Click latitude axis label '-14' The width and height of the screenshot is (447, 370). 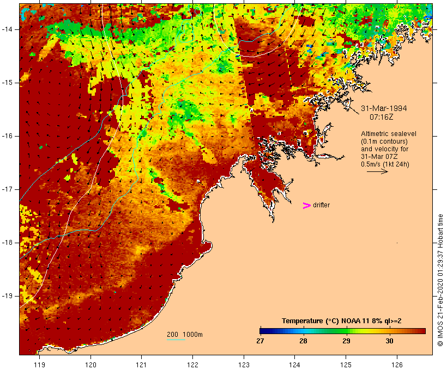pyautogui.click(x=7, y=29)
